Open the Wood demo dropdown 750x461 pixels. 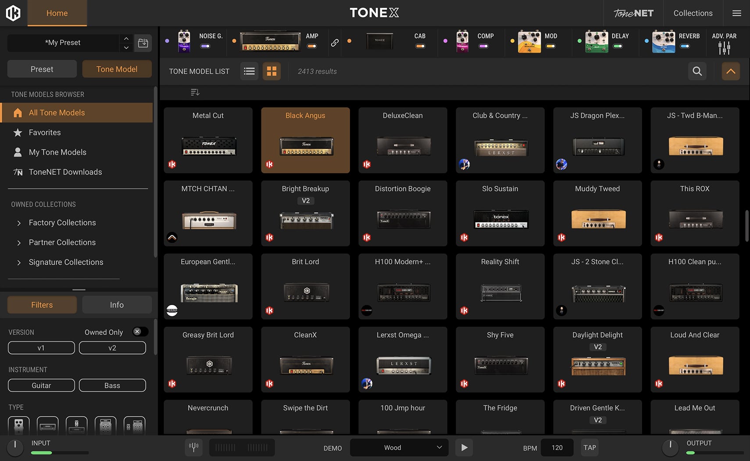click(x=399, y=447)
